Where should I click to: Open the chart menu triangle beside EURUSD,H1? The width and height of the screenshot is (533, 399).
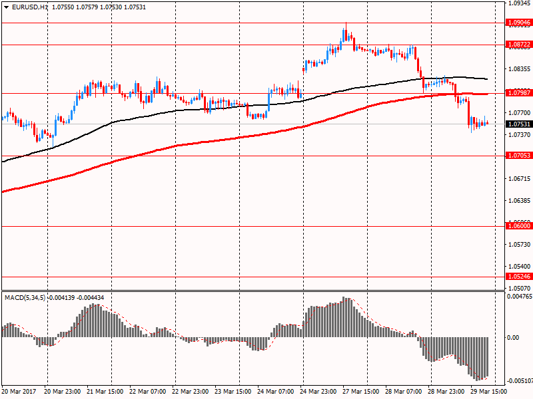click(7, 7)
